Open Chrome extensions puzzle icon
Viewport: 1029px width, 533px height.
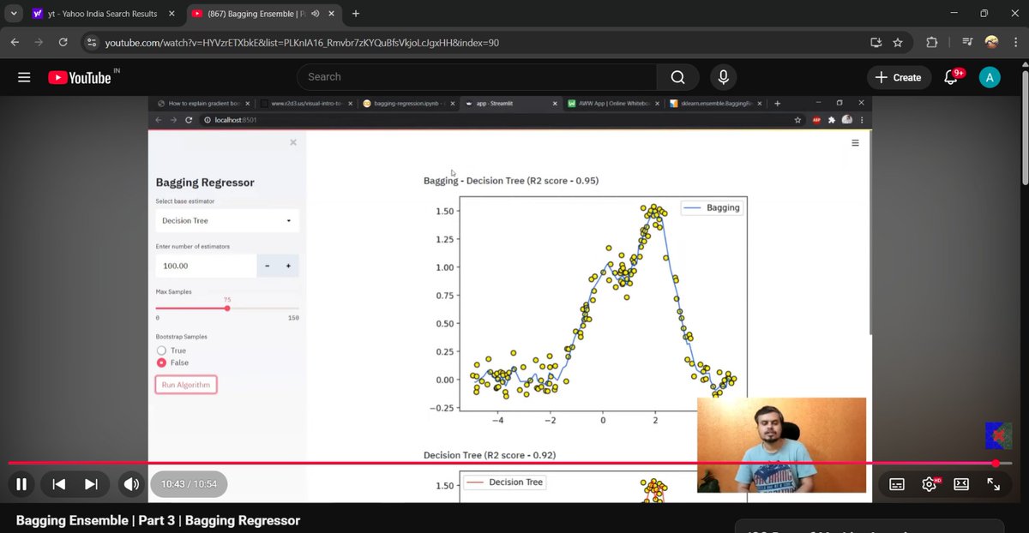click(x=932, y=42)
